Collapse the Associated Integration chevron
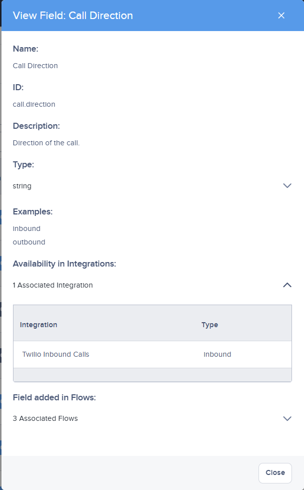Image resolution: width=304 pixels, height=490 pixels. click(x=287, y=285)
